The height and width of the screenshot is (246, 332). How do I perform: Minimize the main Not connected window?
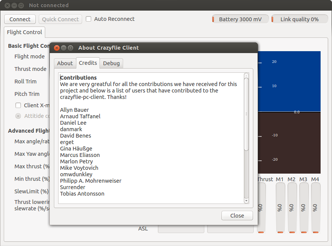click(x=14, y=5)
